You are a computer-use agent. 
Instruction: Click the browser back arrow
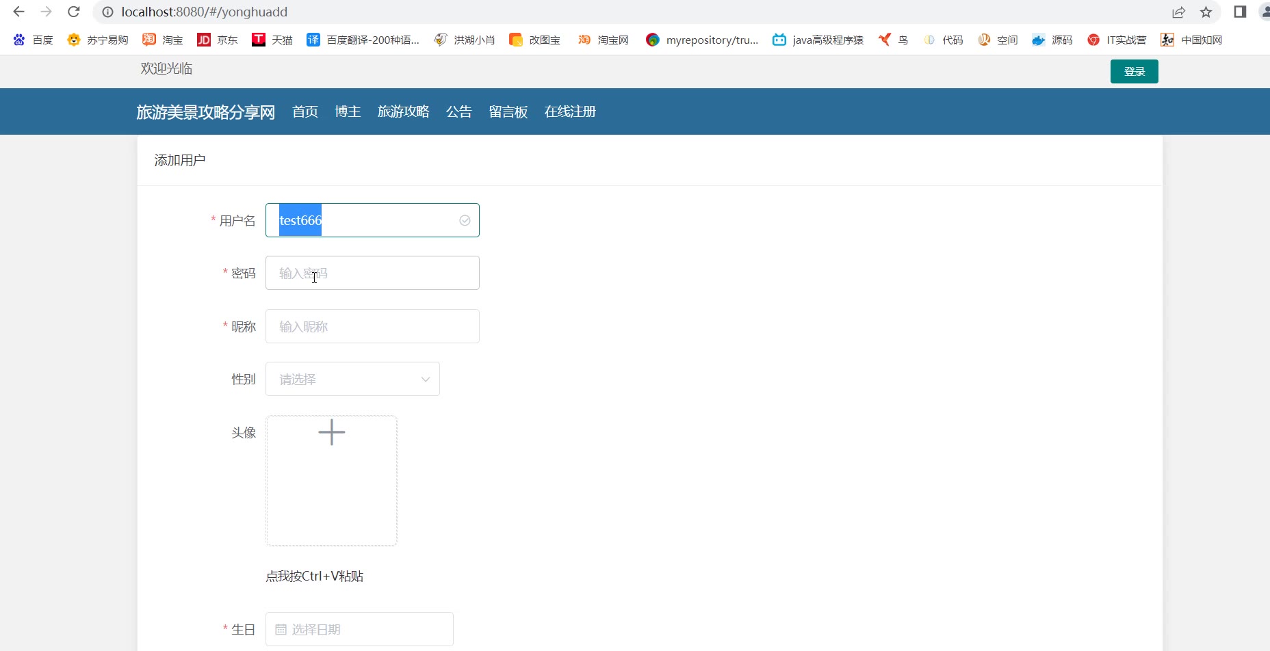click(x=19, y=12)
